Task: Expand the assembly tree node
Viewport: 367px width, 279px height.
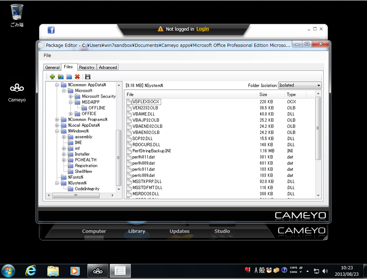Action: 64,137
